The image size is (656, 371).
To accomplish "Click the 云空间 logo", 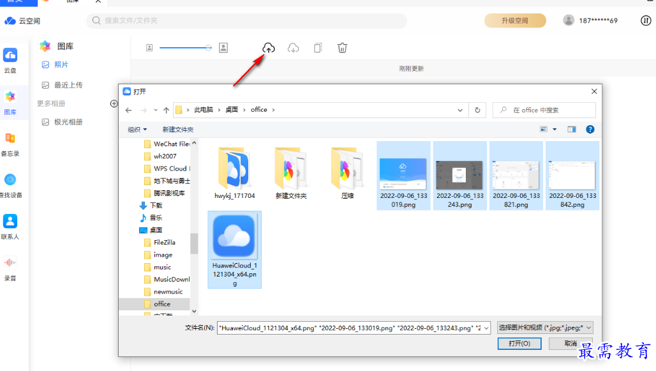I will 22,20.
